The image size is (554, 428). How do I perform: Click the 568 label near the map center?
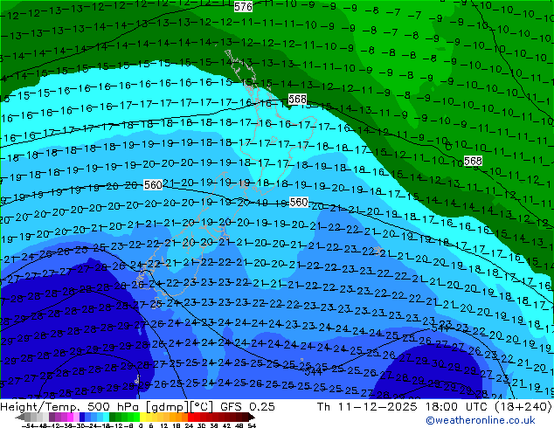[x=297, y=100]
